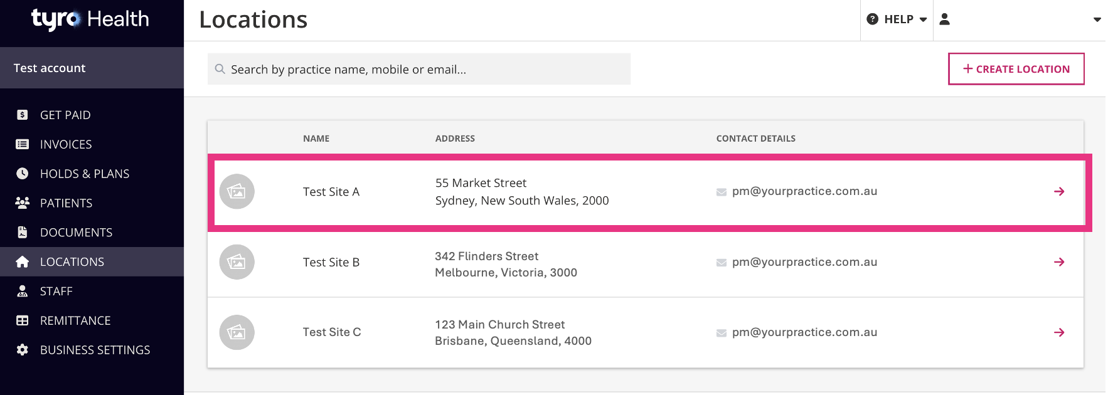
Task: Click the Business Settings gear icon
Action: (23, 350)
